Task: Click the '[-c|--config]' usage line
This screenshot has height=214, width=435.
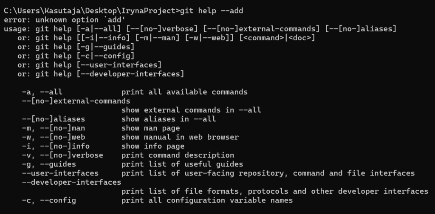Action: tap(105, 56)
